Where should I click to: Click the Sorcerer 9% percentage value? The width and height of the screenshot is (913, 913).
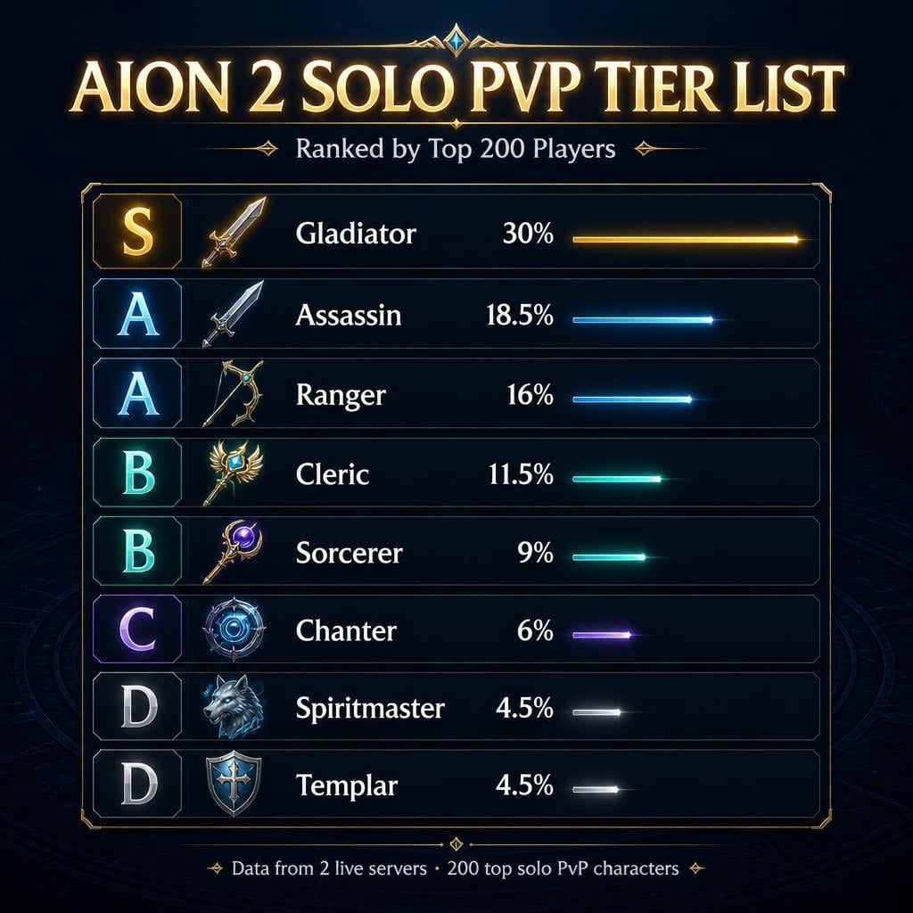pos(535,552)
